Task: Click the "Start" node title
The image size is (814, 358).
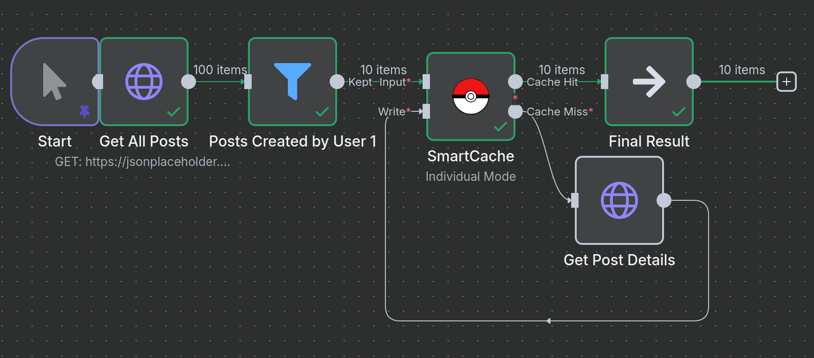Action: click(55, 141)
